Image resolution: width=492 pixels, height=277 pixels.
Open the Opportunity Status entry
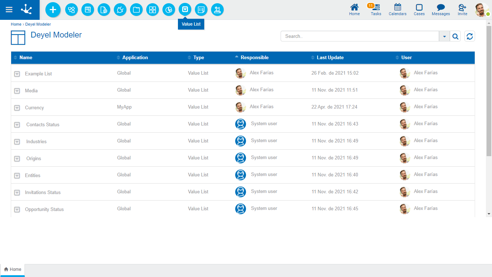[44, 209]
